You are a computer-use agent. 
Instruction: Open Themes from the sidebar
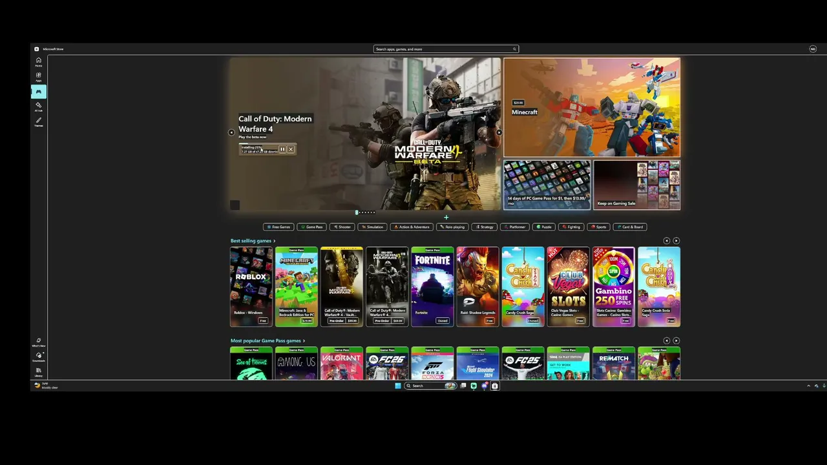click(x=38, y=121)
